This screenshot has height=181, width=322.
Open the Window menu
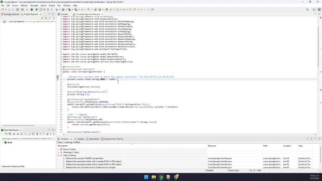click(67, 6)
